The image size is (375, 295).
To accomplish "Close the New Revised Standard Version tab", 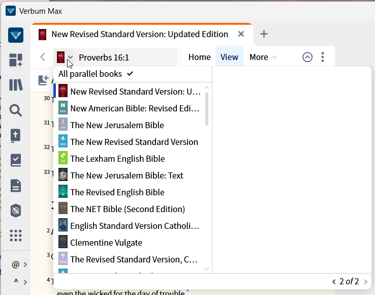I will click(x=241, y=34).
